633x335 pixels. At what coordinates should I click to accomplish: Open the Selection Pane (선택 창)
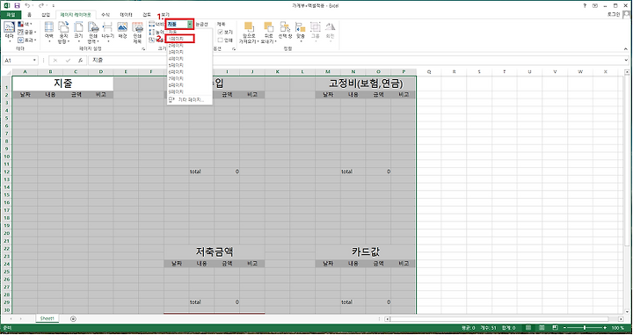tap(285, 31)
